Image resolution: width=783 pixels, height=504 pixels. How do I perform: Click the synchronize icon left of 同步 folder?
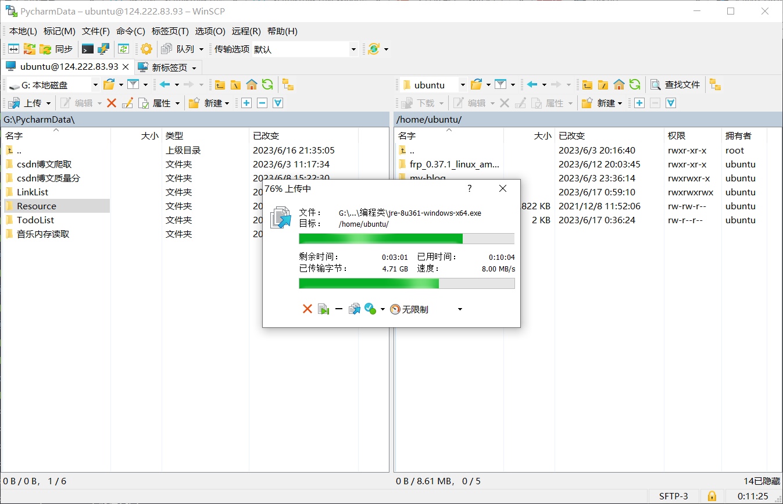tap(30, 49)
